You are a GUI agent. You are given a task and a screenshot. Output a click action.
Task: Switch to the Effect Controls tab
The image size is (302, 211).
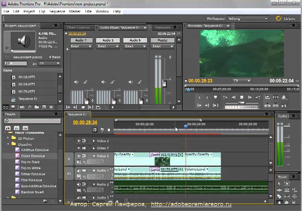[x=79, y=28]
